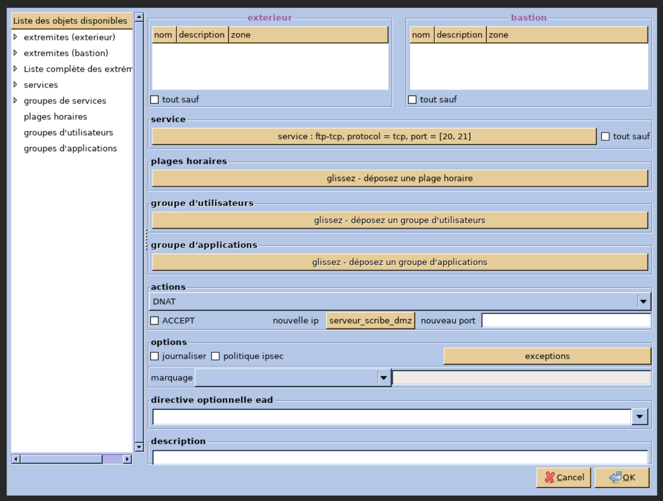Select 'plages horaires' in object list
Viewport: 663px width, 501px height.
(55, 116)
